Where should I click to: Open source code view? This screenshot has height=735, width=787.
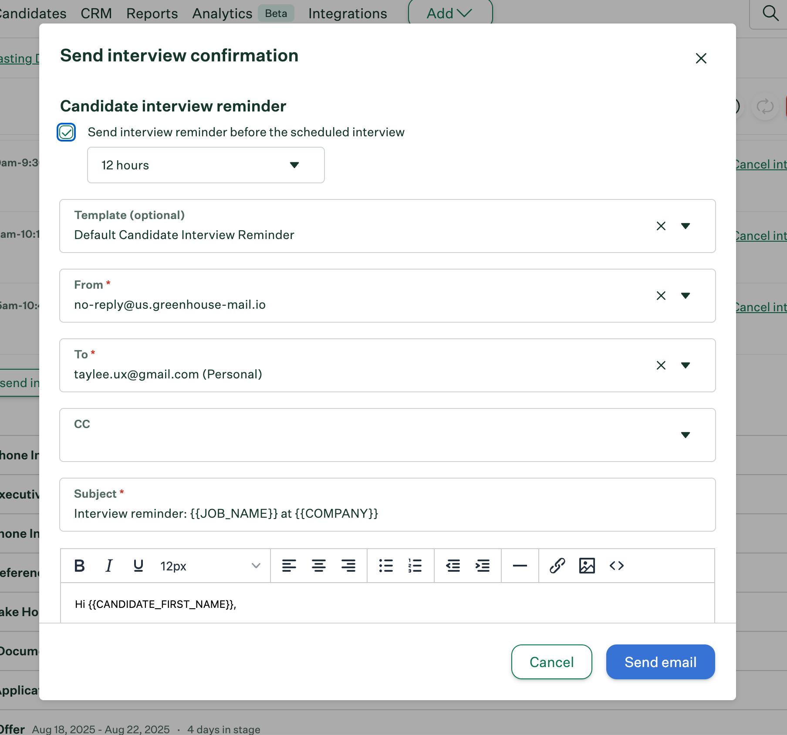(x=617, y=566)
